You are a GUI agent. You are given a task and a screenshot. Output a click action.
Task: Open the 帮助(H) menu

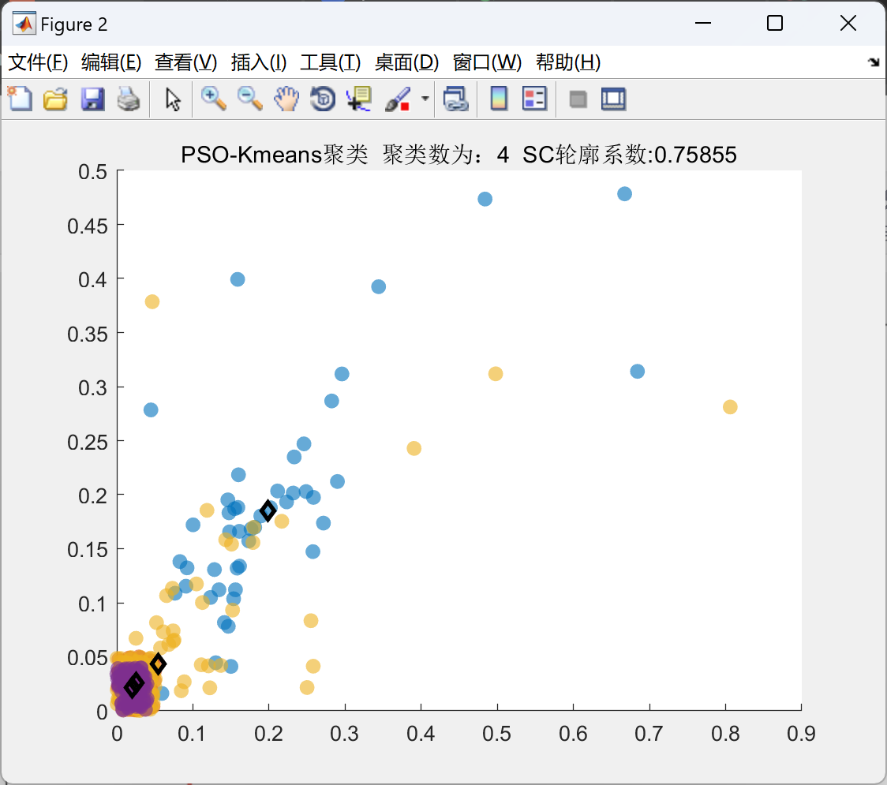pos(568,62)
